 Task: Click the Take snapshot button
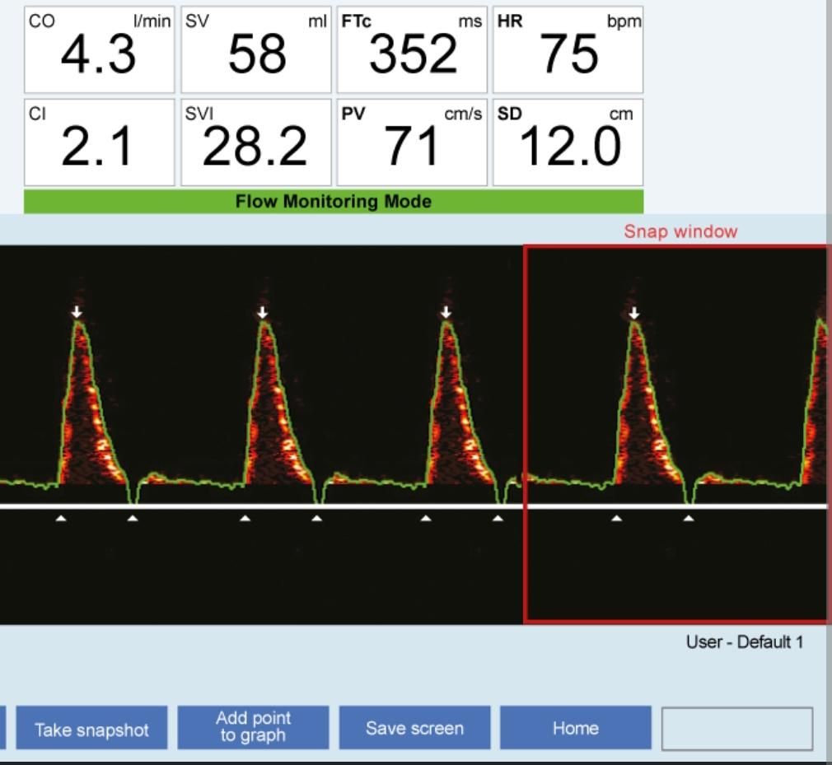pyautogui.click(x=91, y=728)
